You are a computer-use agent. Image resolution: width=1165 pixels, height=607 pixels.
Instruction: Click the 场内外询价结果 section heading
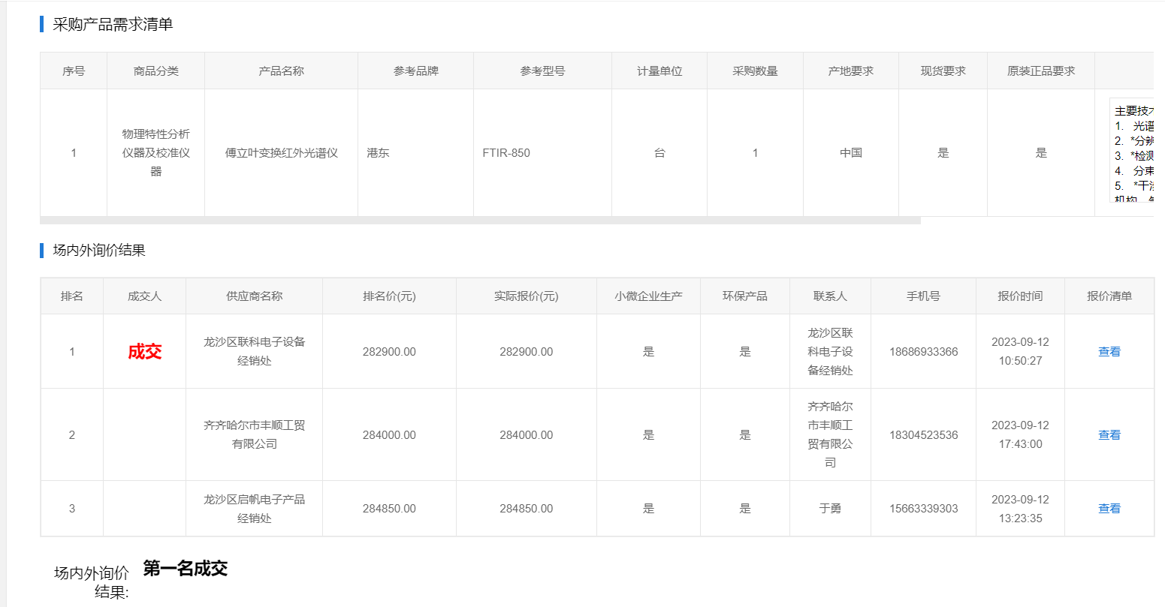pyautogui.click(x=99, y=251)
